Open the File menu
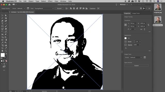165x92 pixels. point(20,1)
